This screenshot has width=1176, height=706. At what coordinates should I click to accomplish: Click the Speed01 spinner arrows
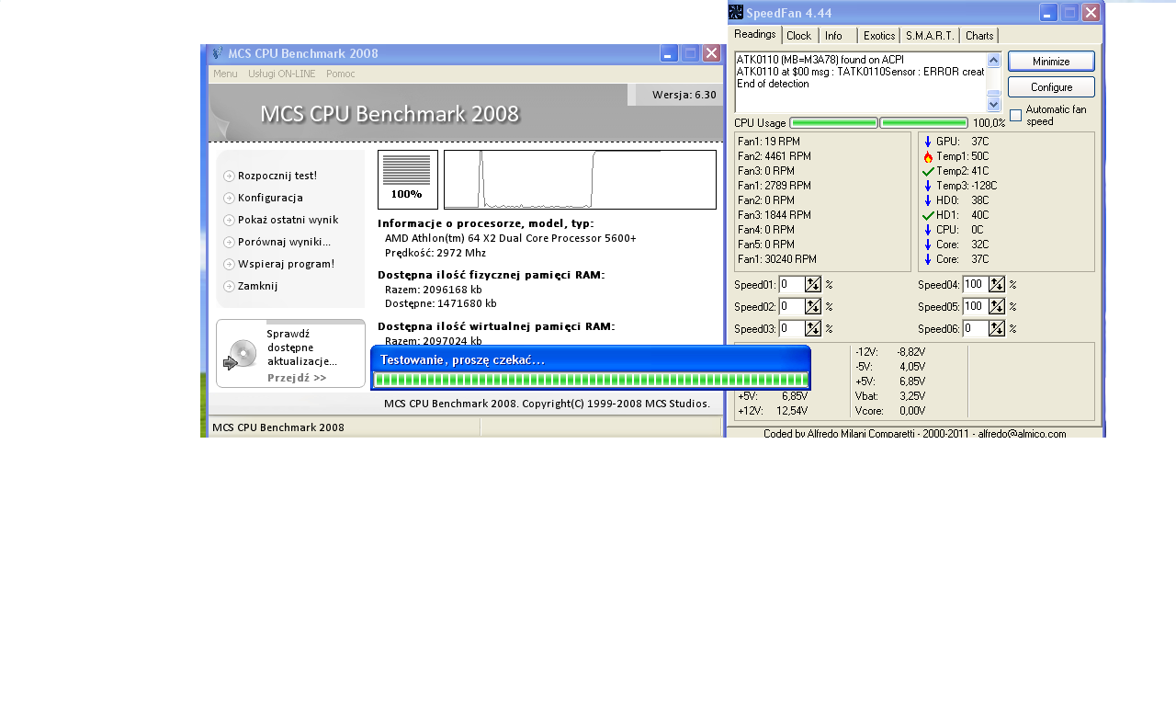point(813,285)
